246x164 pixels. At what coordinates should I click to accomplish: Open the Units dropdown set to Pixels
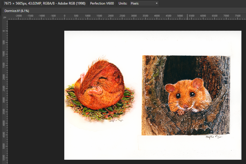click(144, 3)
